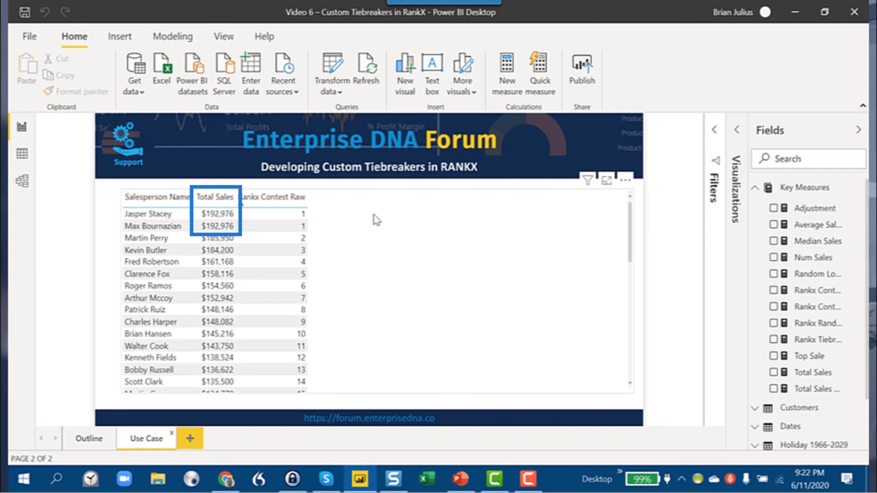Screen dimensions: 877x493
Task: Select the Home ribbon tab
Action: tap(75, 37)
